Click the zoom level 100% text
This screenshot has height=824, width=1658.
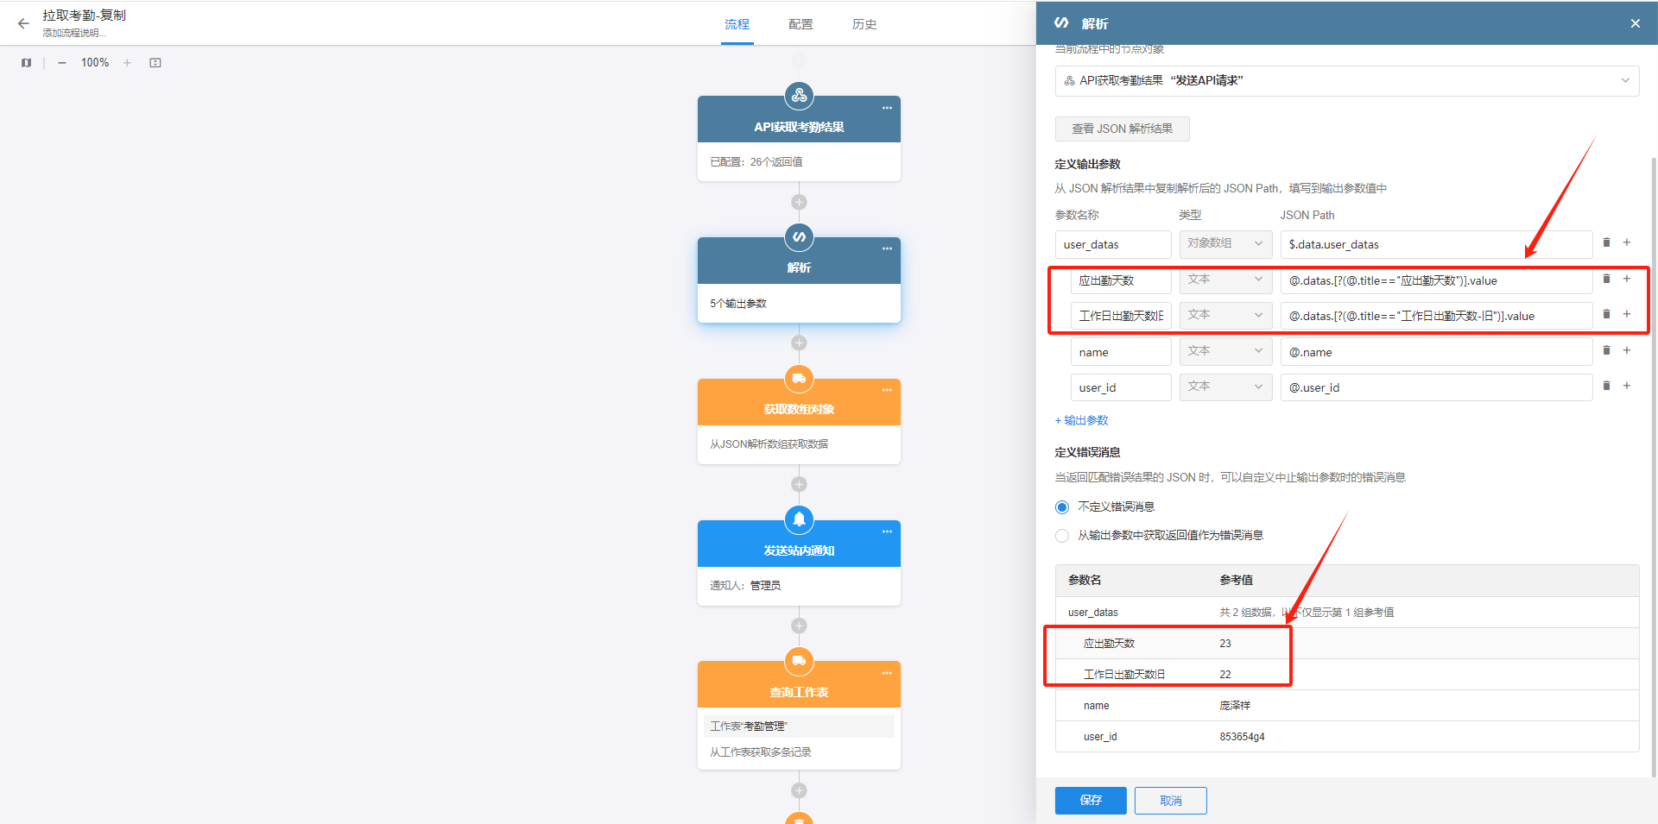point(95,63)
